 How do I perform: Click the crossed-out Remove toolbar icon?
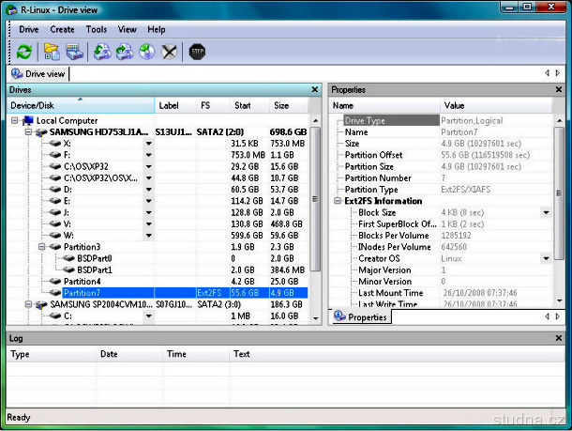[x=170, y=52]
